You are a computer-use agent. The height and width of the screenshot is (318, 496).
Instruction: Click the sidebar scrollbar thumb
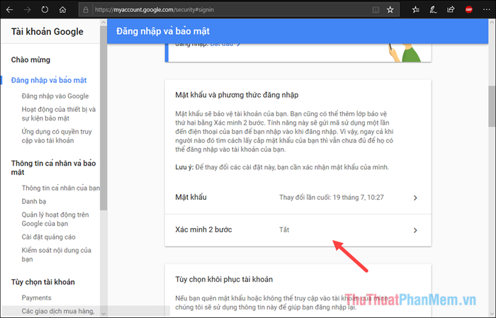point(103,118)
